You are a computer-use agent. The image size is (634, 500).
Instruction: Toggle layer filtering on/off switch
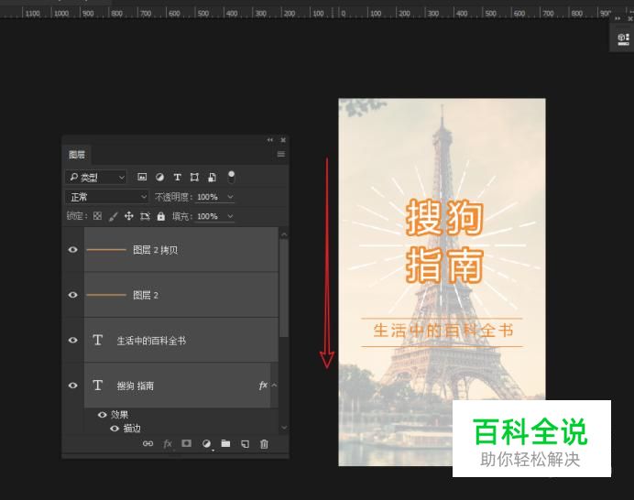pyautogui.click(x=231, y=176)
